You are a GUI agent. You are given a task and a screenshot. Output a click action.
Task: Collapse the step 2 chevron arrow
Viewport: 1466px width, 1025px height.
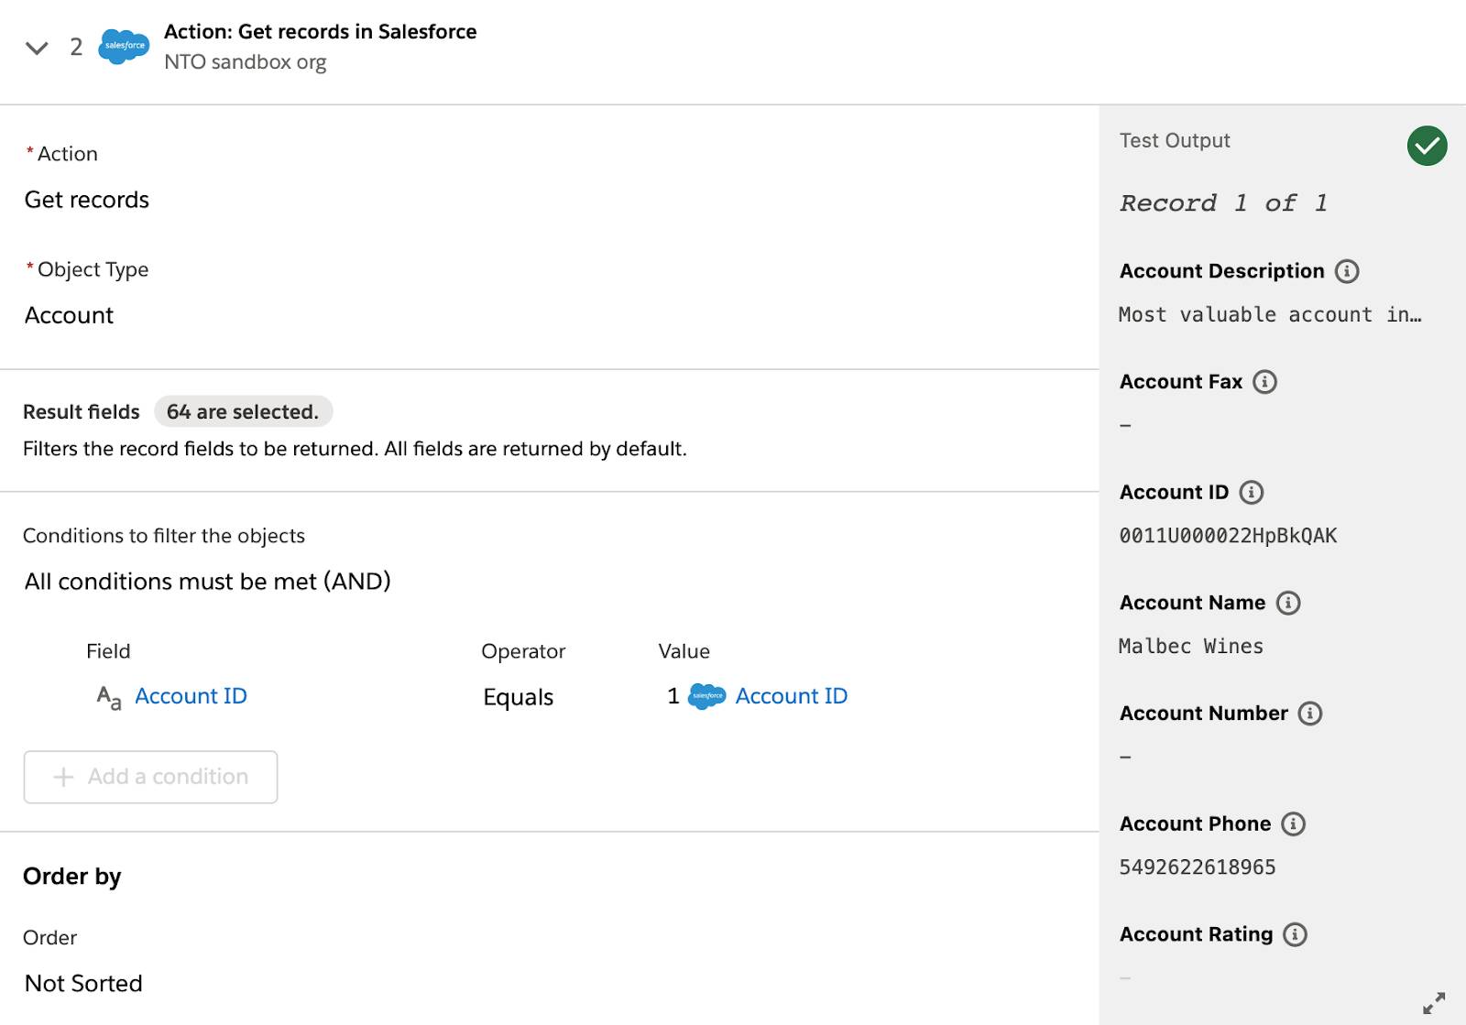(x=37, y=48)
